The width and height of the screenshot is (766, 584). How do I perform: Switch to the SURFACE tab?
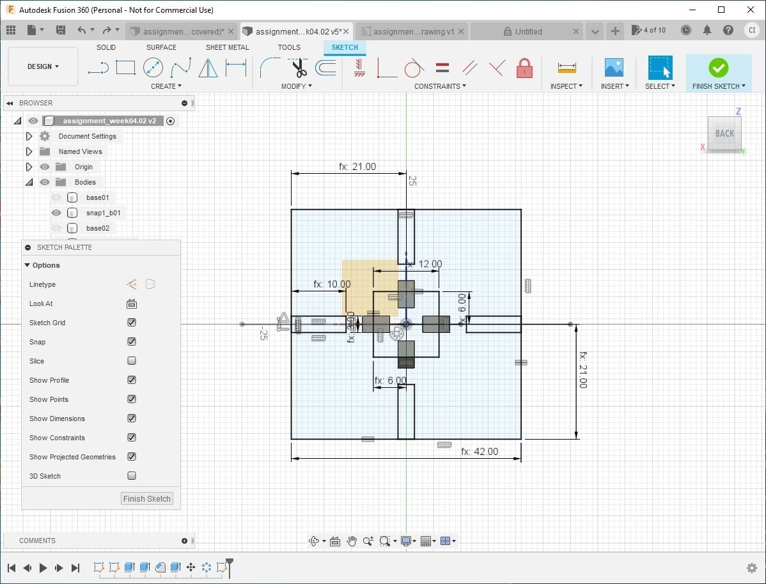coord(161,47)
